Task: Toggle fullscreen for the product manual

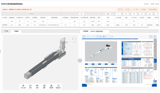Action: [155, 37]
